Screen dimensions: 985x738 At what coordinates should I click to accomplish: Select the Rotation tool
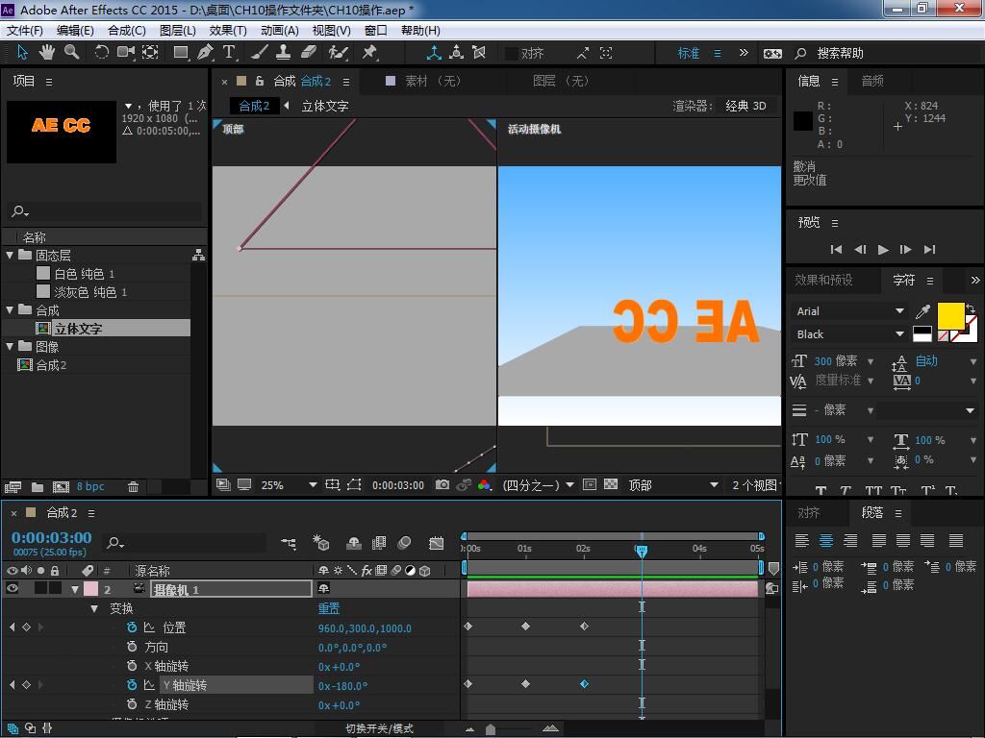pyautogui.click(x=101, y=53)
